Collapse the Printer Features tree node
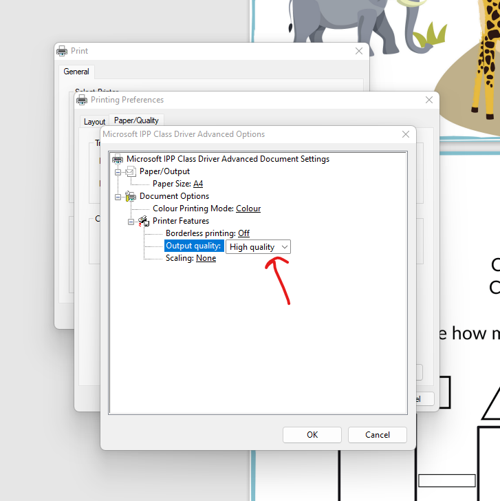The height and width of the screenshot is (501, 500). point(131,222)
